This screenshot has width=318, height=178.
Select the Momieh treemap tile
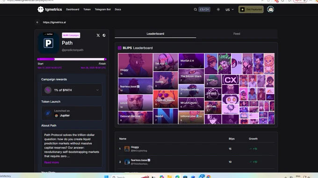tap(191, 61)
